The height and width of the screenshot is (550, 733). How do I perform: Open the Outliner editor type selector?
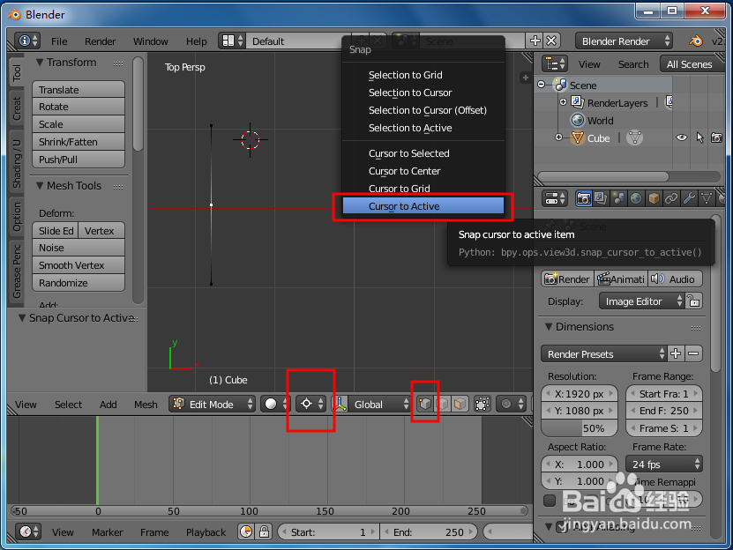[556, 63]
